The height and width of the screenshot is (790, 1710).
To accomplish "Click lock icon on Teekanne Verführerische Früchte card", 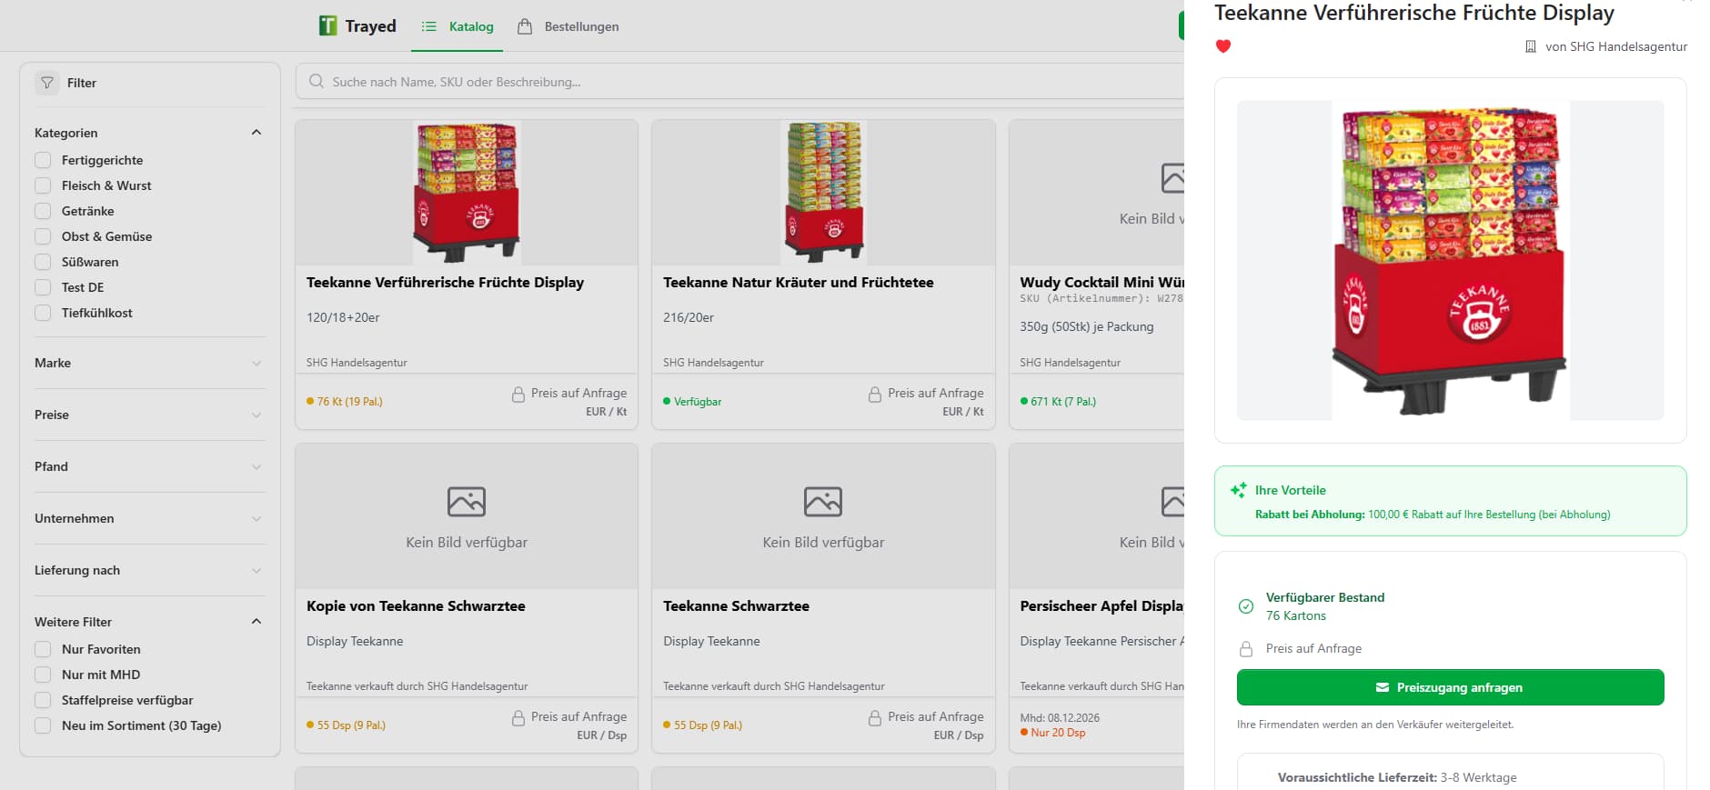I will click(518, 394).
